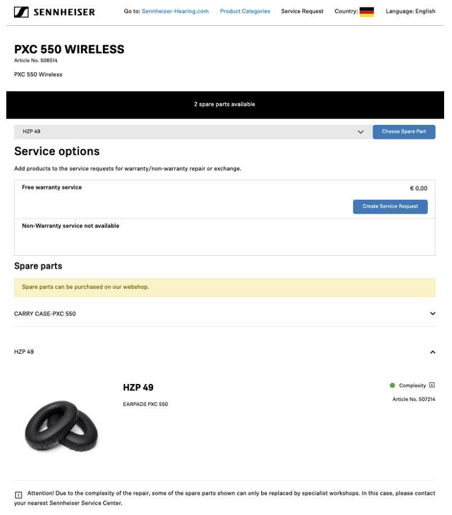Collapse the HZP 49 section chevron
This screenshot has width=452, height=515.
[433, 352]
